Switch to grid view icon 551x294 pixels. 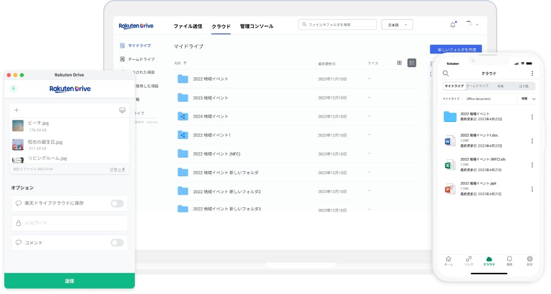pyautogui.click(x=399, y=63)
